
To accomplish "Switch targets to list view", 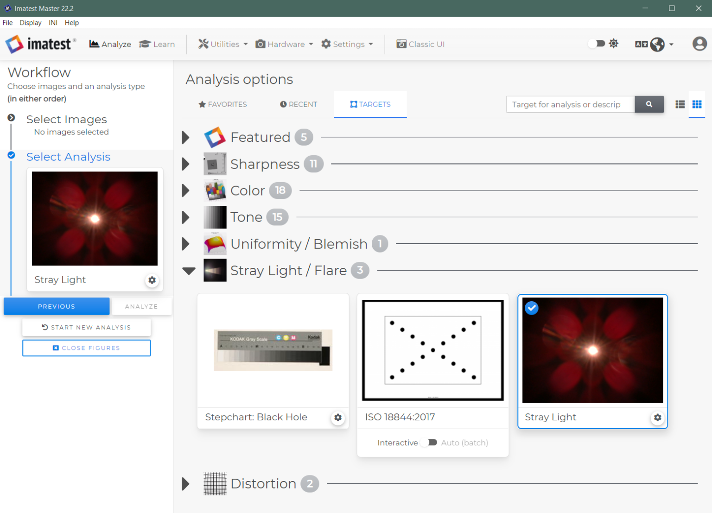I will pos(680,105).
